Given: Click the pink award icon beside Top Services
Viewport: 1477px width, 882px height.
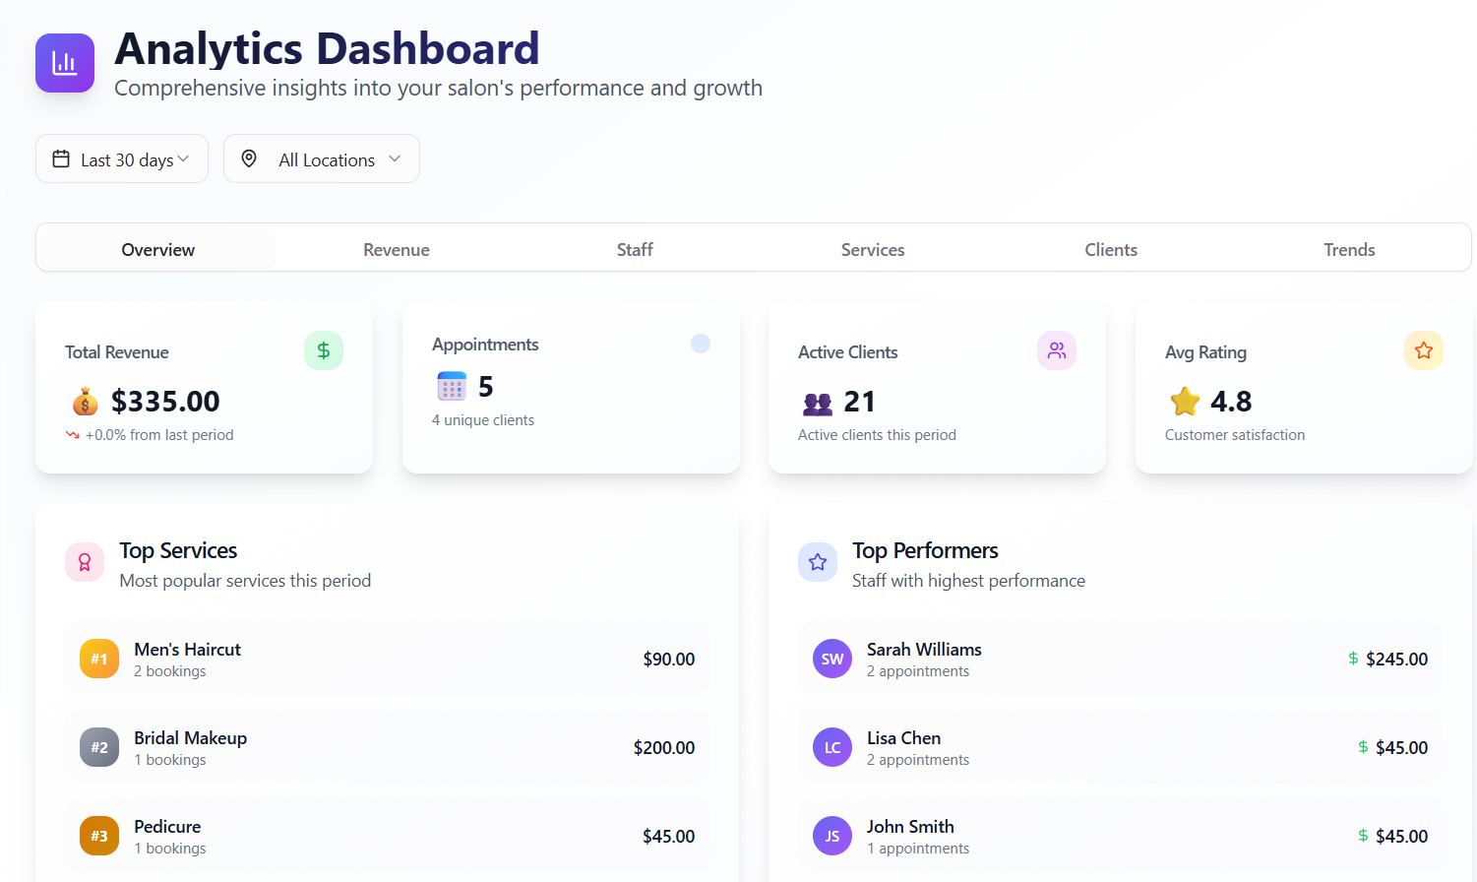Looking at the screenshot, I should (x=85, y=562).
